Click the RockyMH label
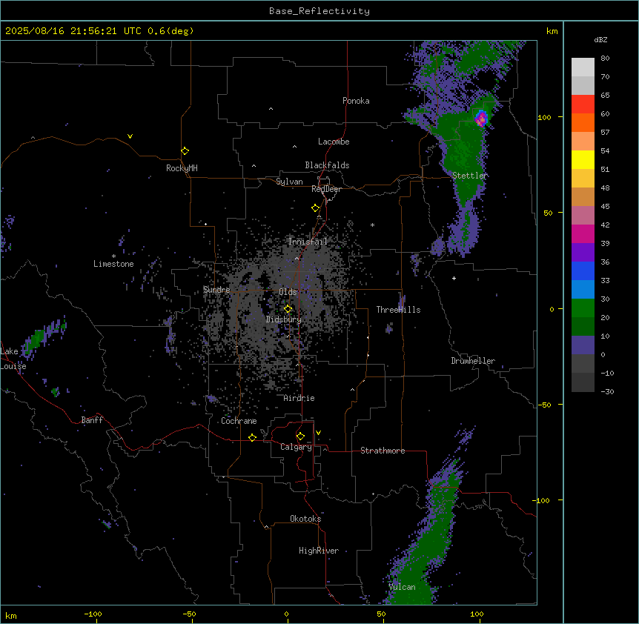Image resolution: width=639 pixels, height=624 pixels. pyautogui.click(x=182, y=168)
